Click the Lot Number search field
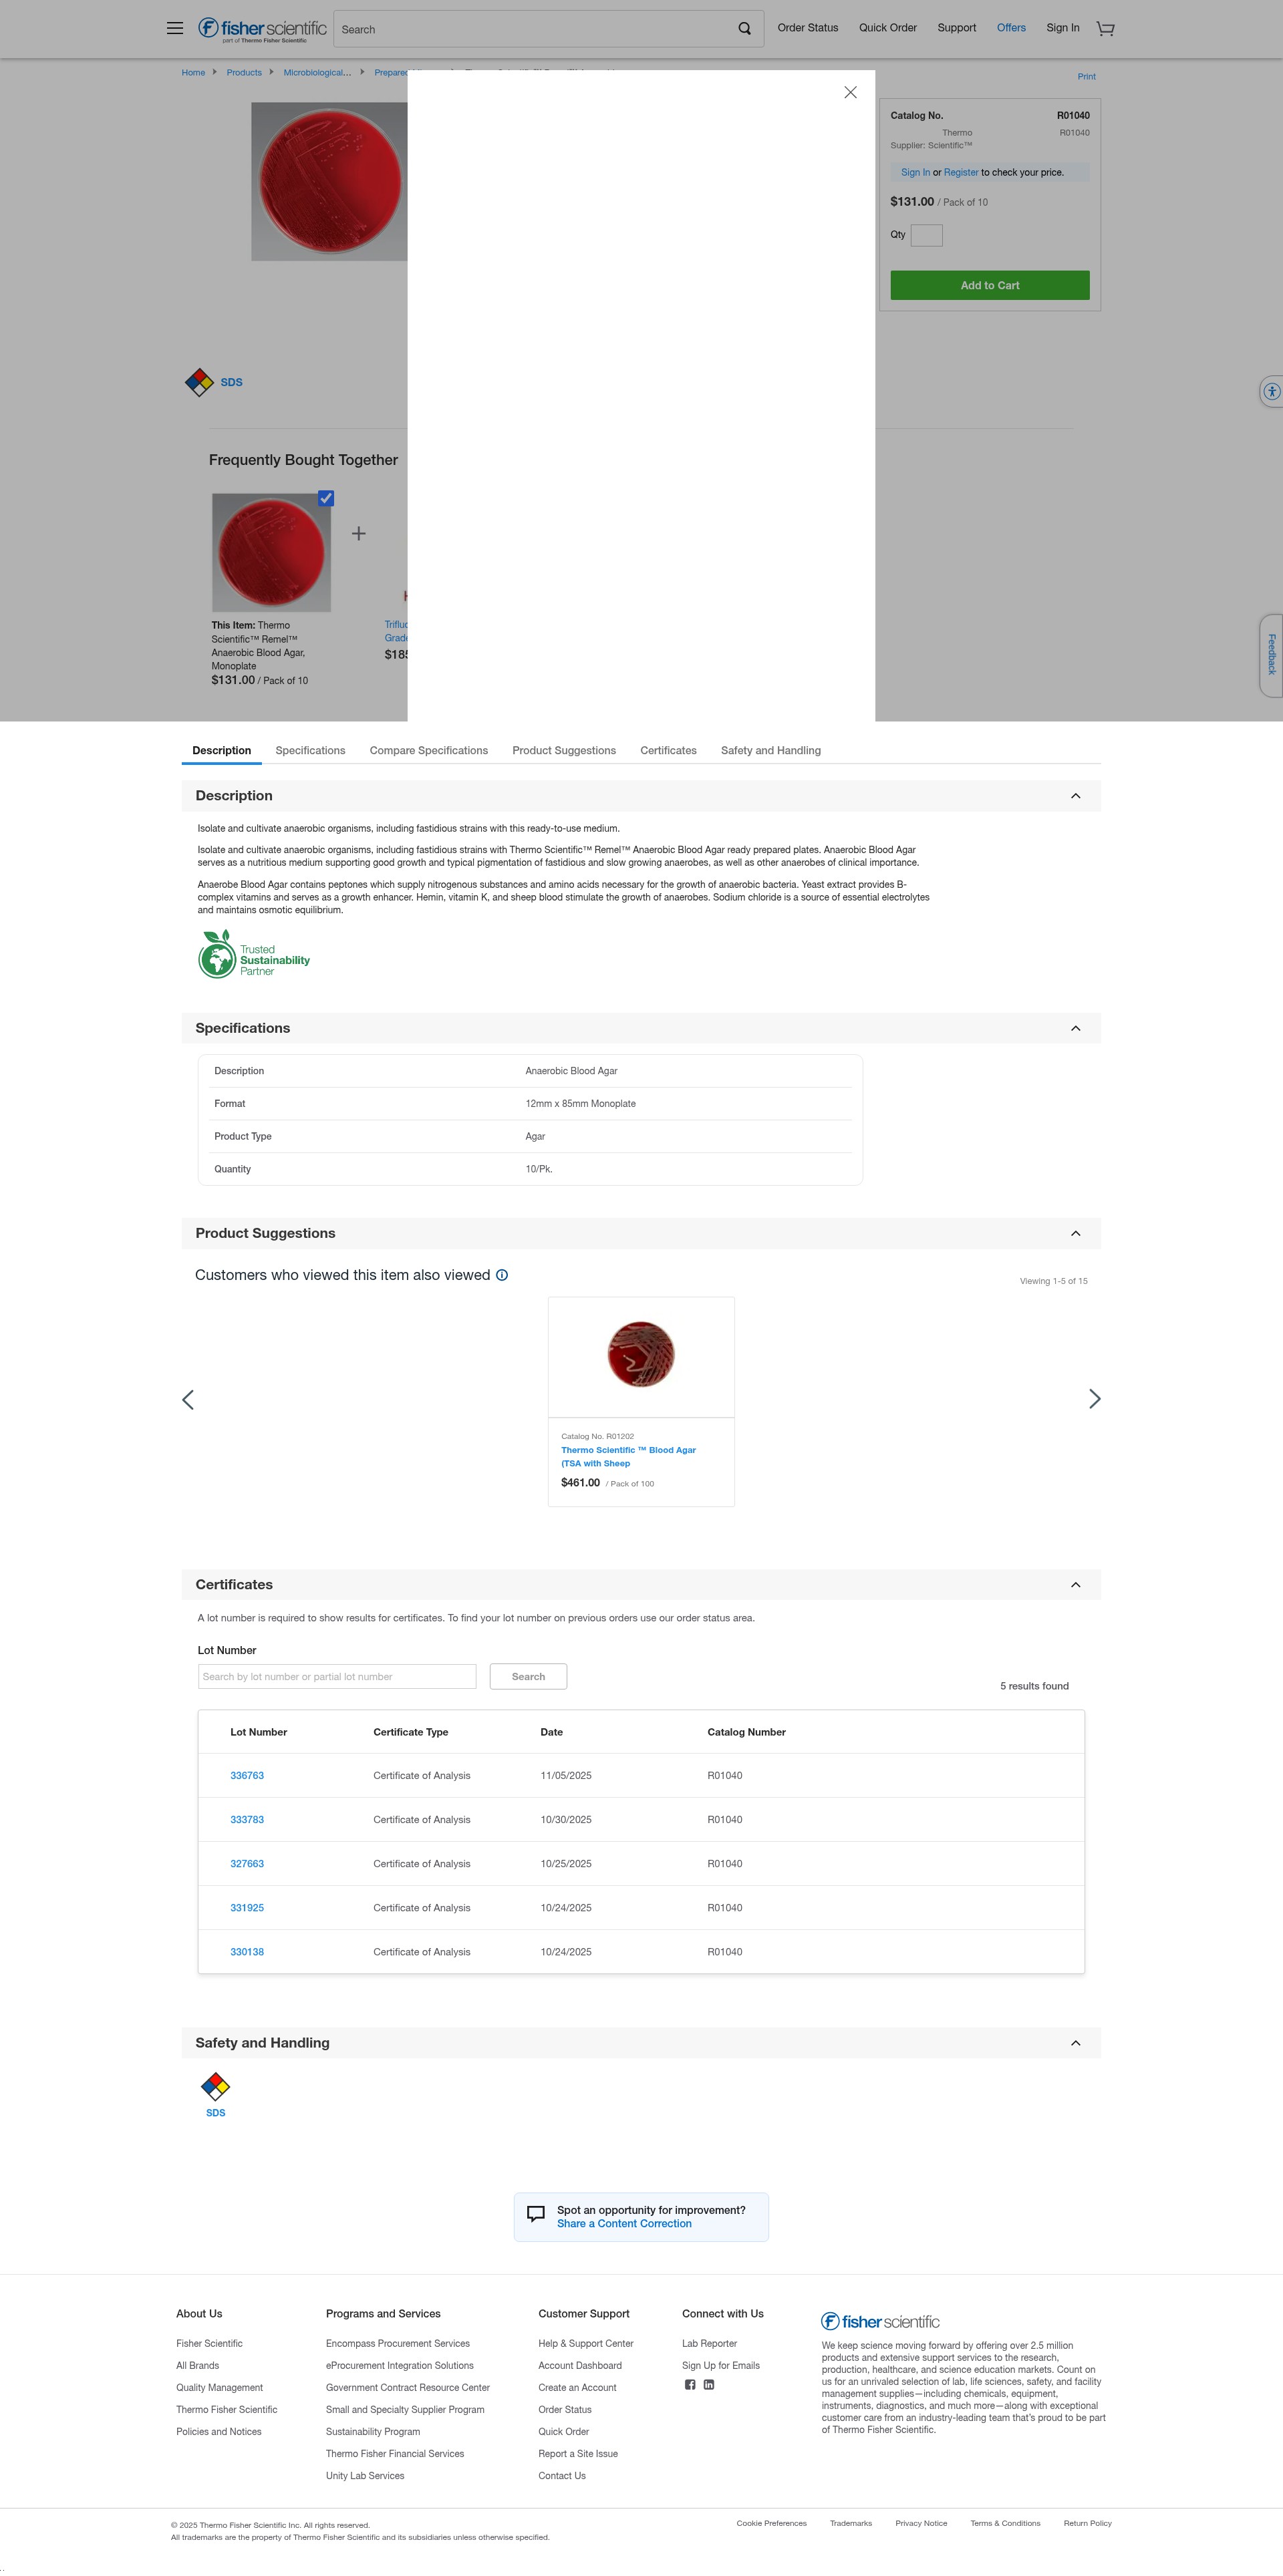1283x2576 pixels. (337, 1677)
